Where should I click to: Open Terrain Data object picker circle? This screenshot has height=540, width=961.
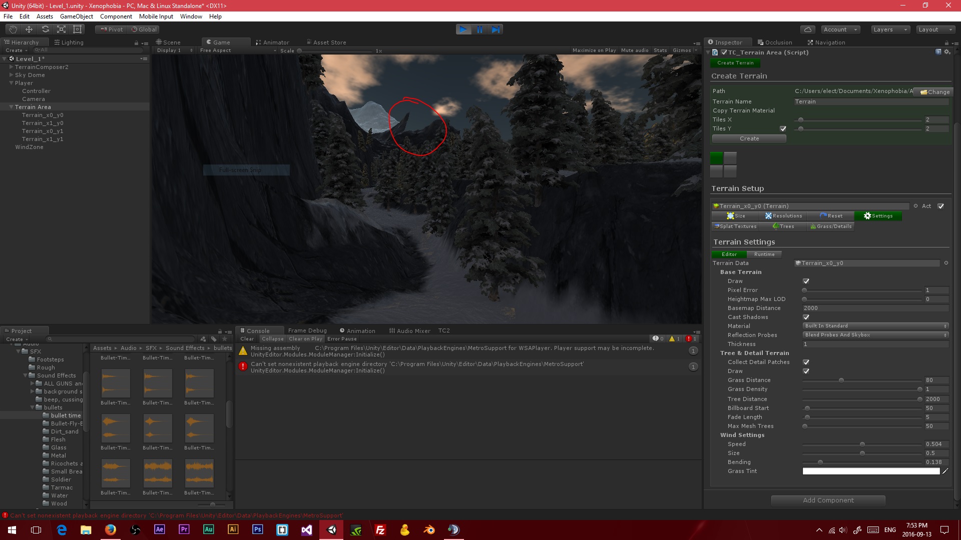[946, 263]
